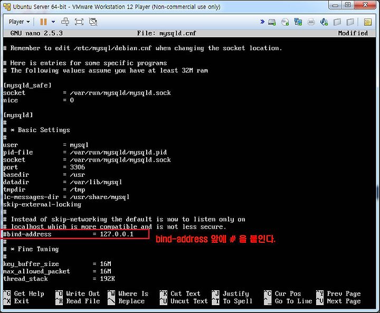Click the '#bind-address = 127.0.0.1' line
The height and width of the screenshot is (313, 380).
[68, 234]
